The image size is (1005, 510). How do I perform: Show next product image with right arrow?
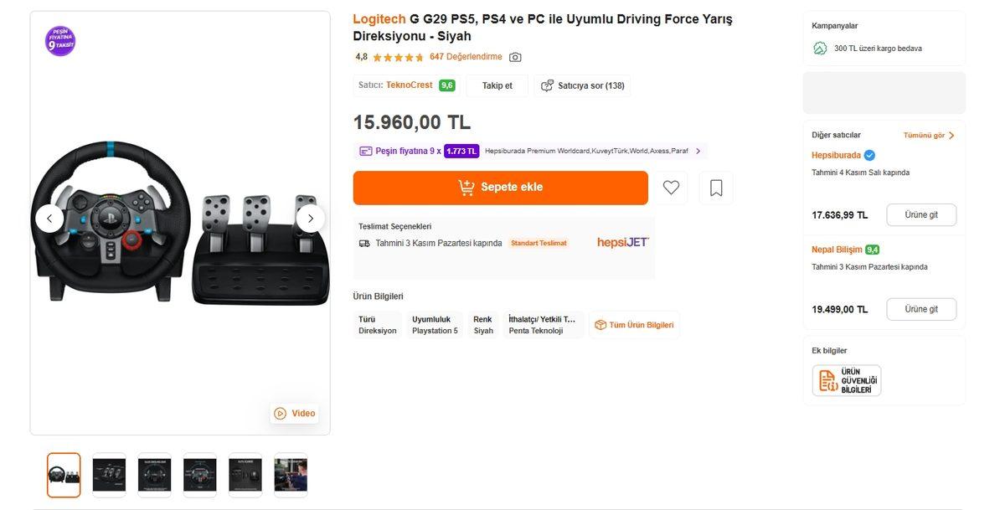click(x=311, y=219)
